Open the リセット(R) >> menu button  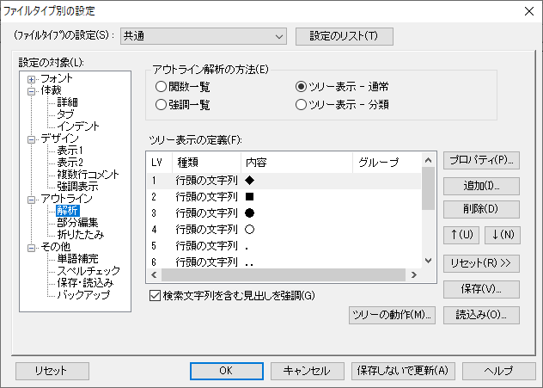point(481,263)
